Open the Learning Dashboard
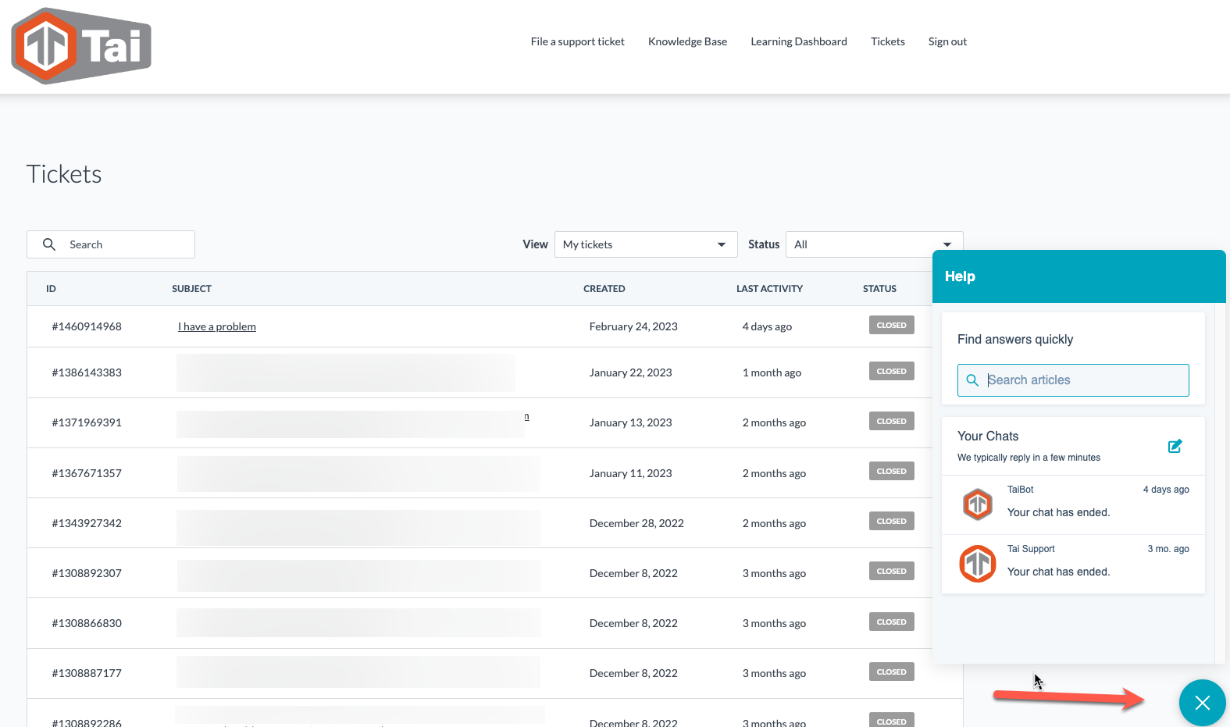The width and height of the screenshot is (1230, 727). [798, 41]
